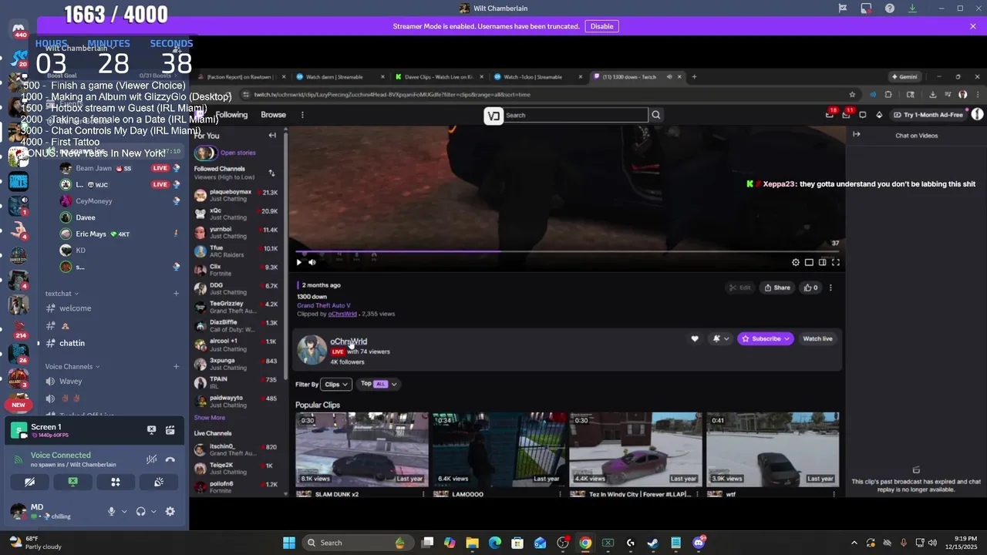The image size is (987, 555).
Task: Open clip player settings gear
Action: [796, 262]
